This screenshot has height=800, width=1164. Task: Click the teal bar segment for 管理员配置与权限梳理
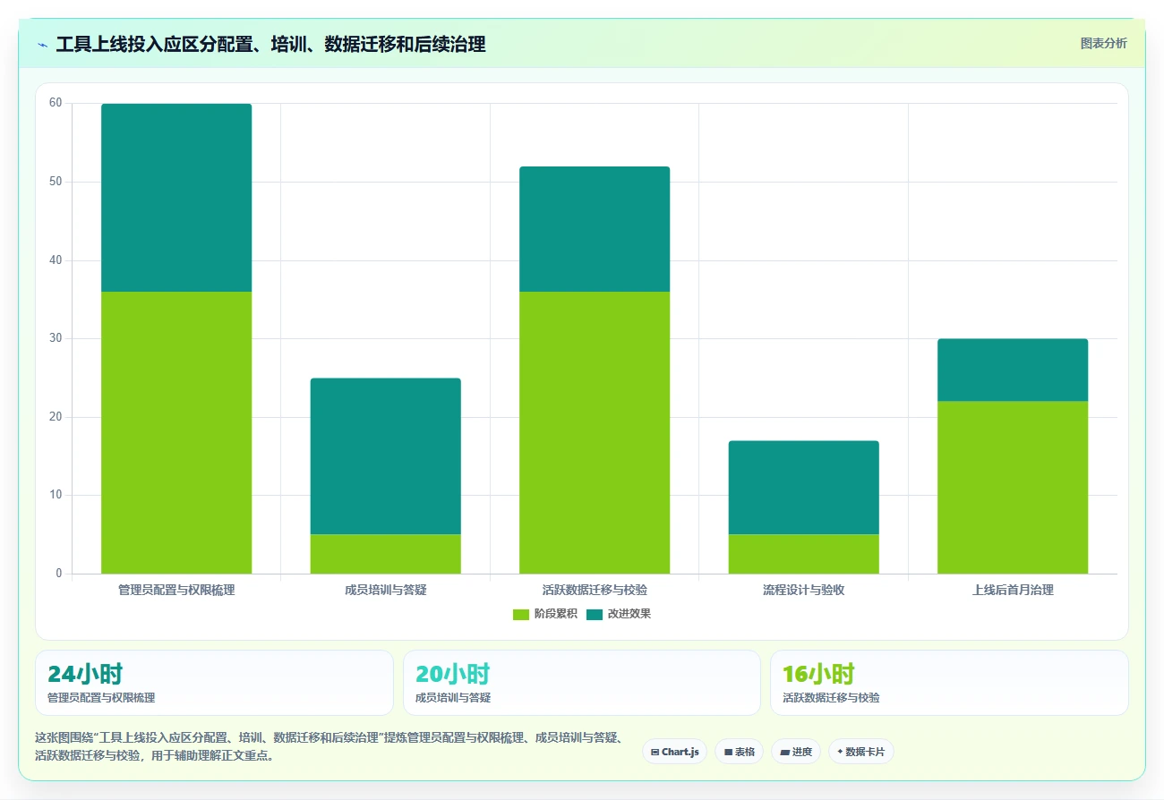coord(176,198)
